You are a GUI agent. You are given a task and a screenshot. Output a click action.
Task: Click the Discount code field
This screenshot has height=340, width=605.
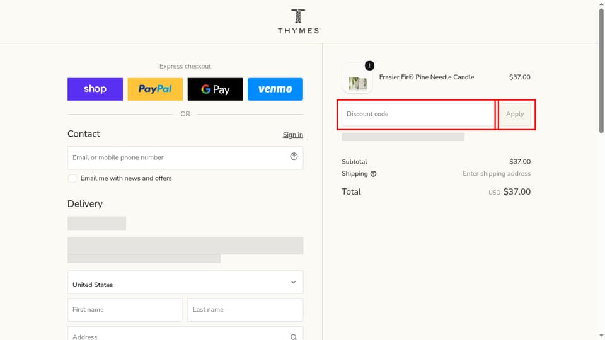418,115
